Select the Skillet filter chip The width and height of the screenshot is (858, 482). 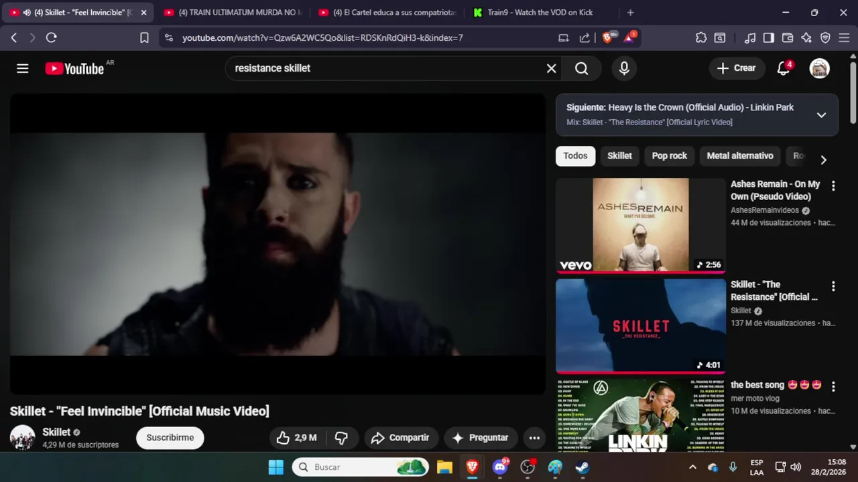pos(619,155)
